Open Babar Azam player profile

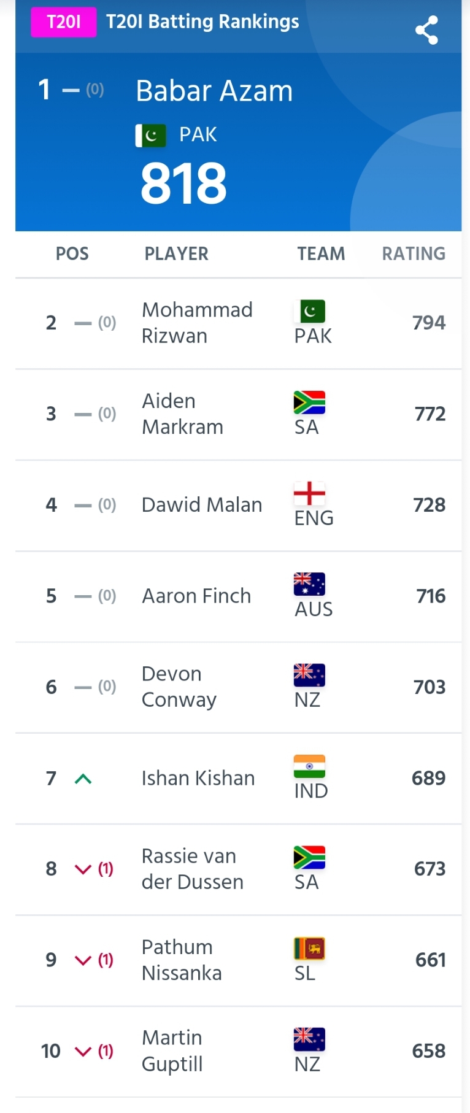tap(214, 91)
